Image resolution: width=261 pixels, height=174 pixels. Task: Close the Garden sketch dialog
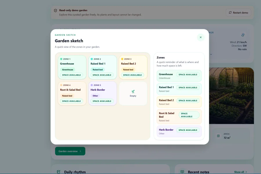tap(201, 37)
